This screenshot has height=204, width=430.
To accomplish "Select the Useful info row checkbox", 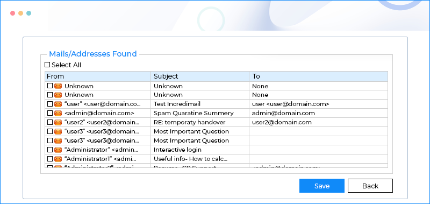I will pos(49,159).
